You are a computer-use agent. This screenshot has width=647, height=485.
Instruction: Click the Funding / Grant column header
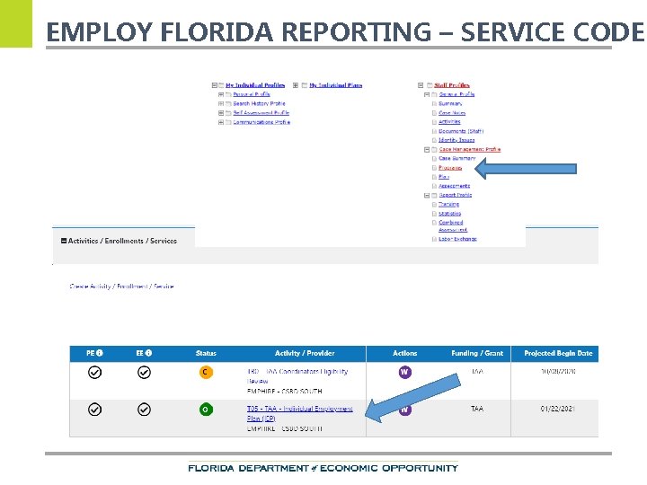[x=477, y=354]
